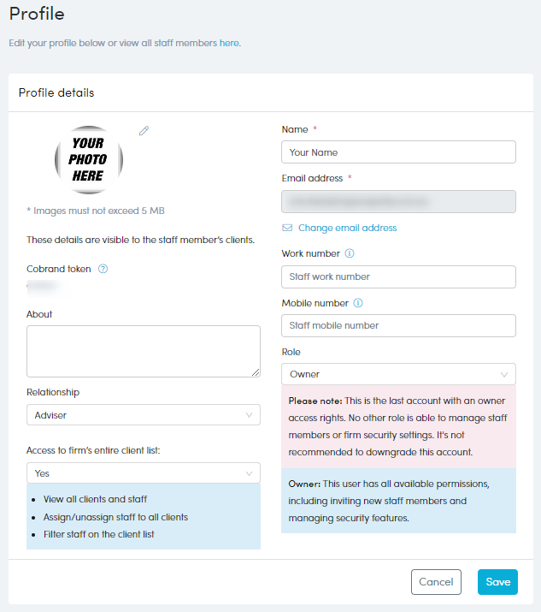Click the Relationship dropdown chevron arrow
Screen dimensions: 541x612
250,415
